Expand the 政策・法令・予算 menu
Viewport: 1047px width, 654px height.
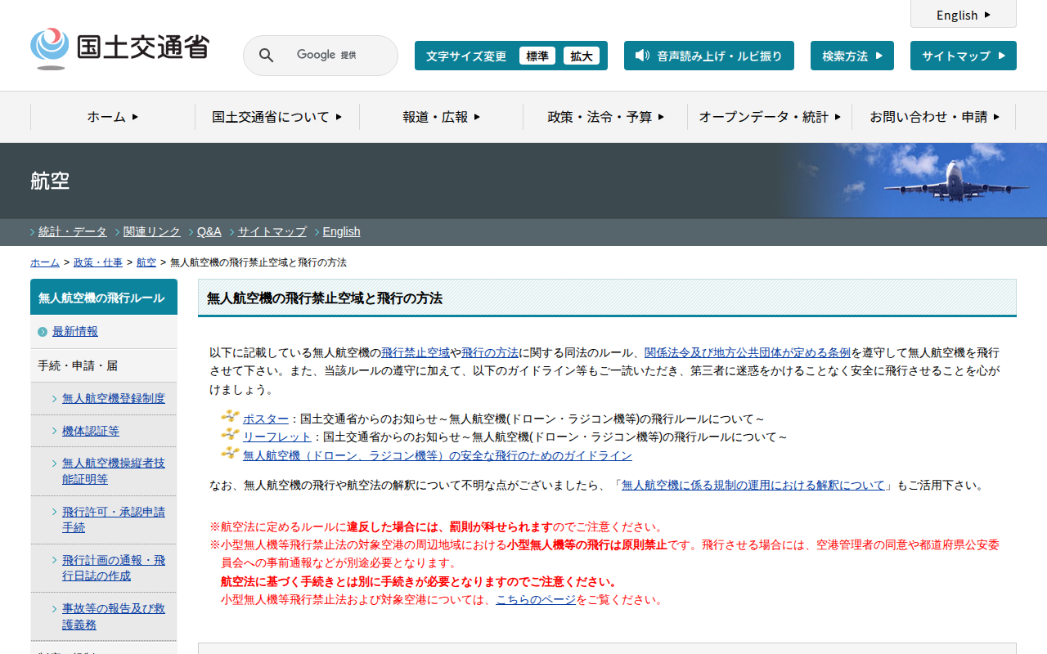tap(605, 117)
